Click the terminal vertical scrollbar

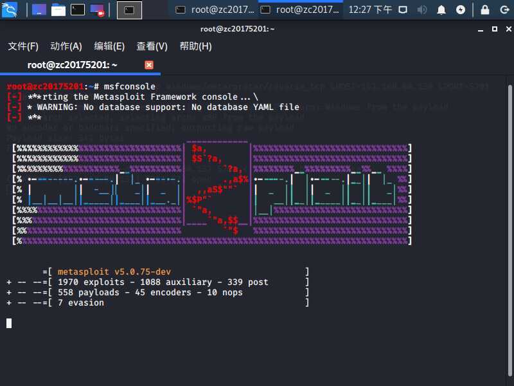point(510,230)
